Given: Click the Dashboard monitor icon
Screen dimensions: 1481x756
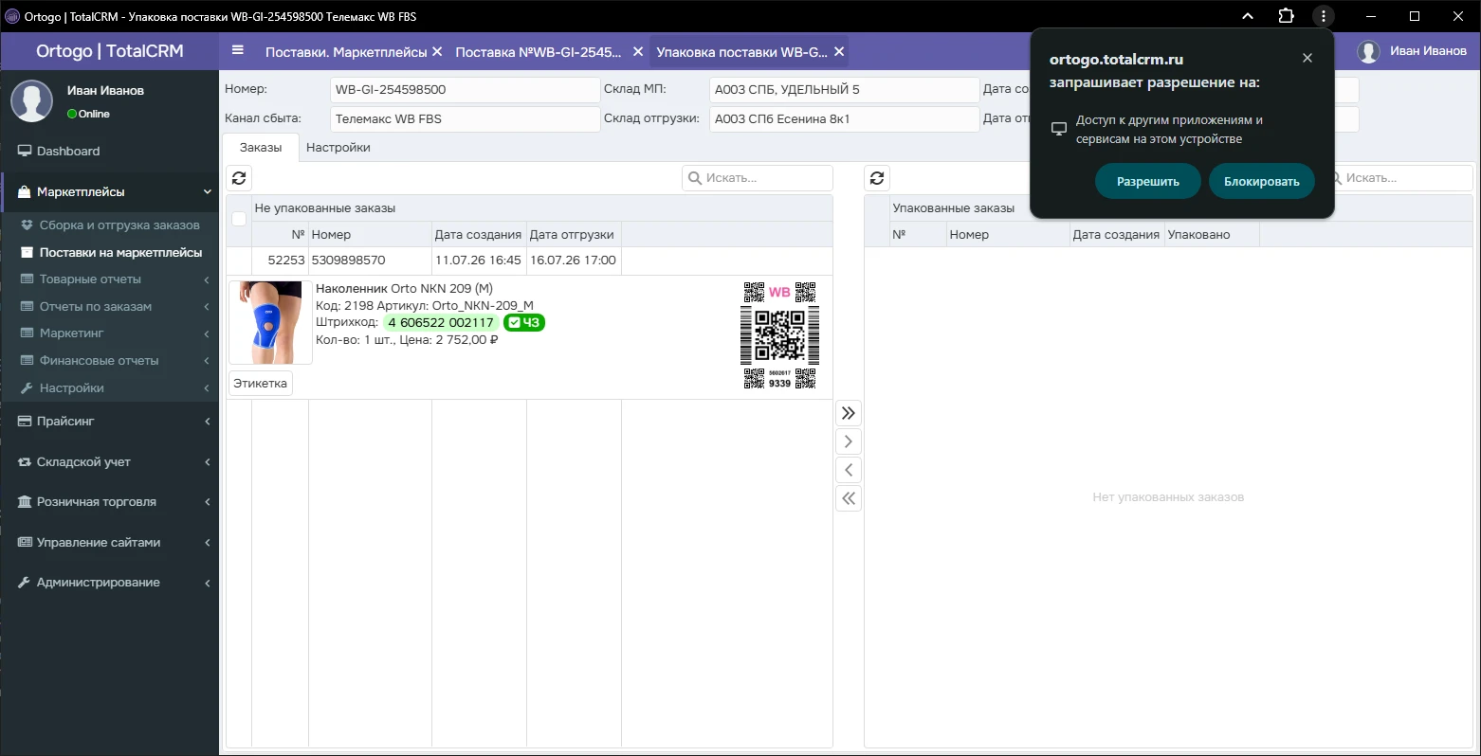Looking at the screenshot, I should point(25,152).
